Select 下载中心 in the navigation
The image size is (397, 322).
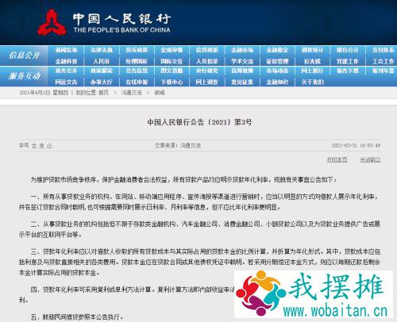[172, 82]
